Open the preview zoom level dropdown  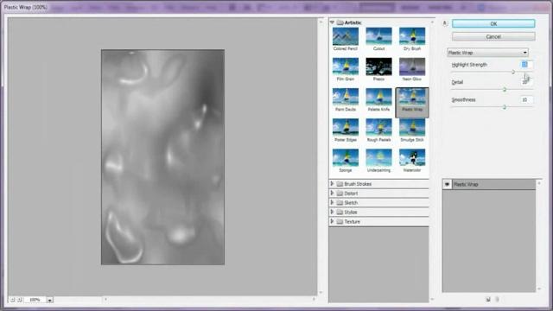click(x=50, y=300)
